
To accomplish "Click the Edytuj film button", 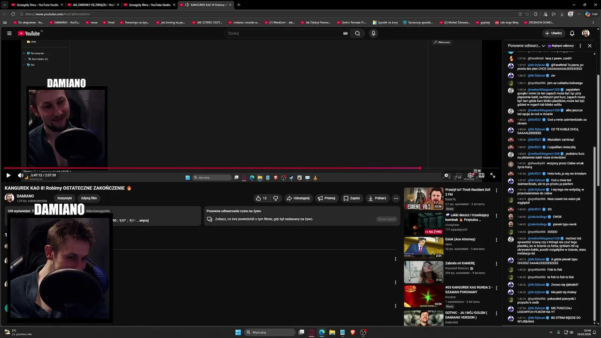I will coord(89,198).
